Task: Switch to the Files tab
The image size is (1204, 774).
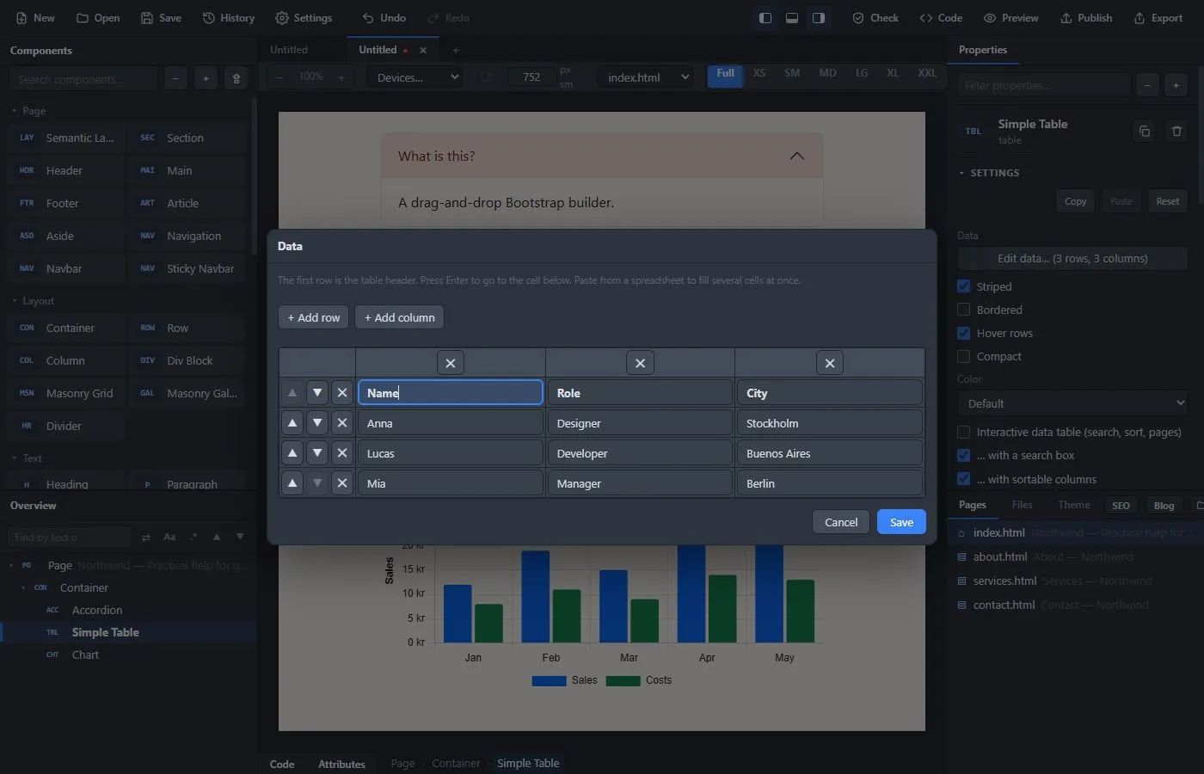Action: click(x=1022, y=505)
